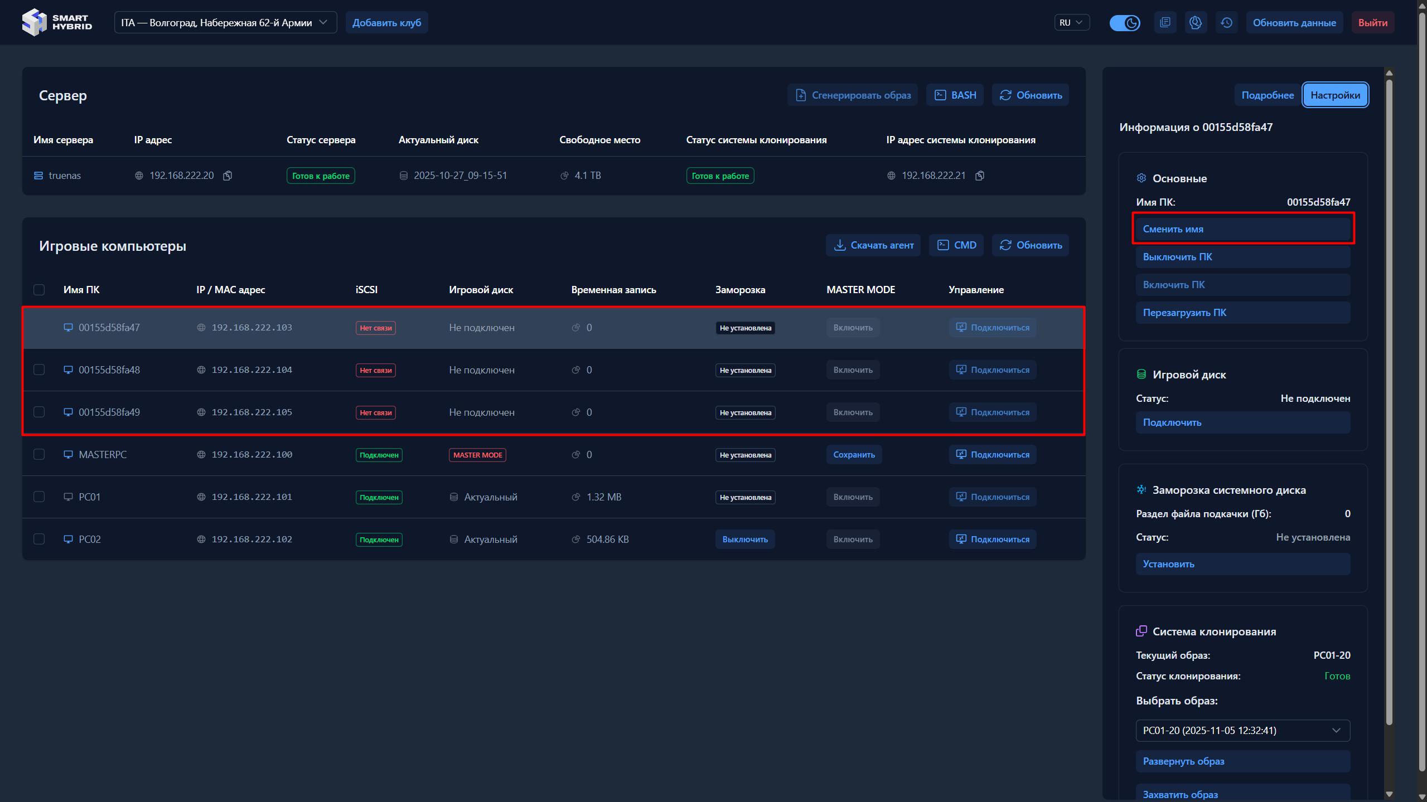Viewport: 1427px width, 802px height.
Task: Select the Настройки tab
Action: pyautogui.click(x=1334, y=95)
